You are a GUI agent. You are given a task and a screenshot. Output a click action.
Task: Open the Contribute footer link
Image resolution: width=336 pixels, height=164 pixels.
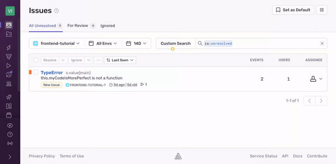(x=317, y=156)
